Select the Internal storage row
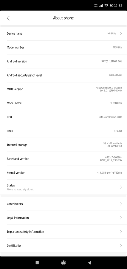 tap(63, 145)
